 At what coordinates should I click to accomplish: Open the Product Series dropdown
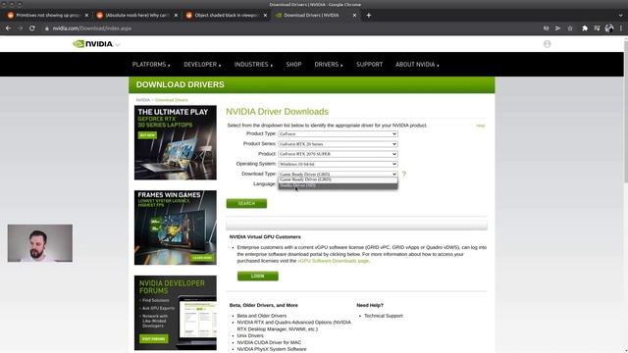[338, 144]
